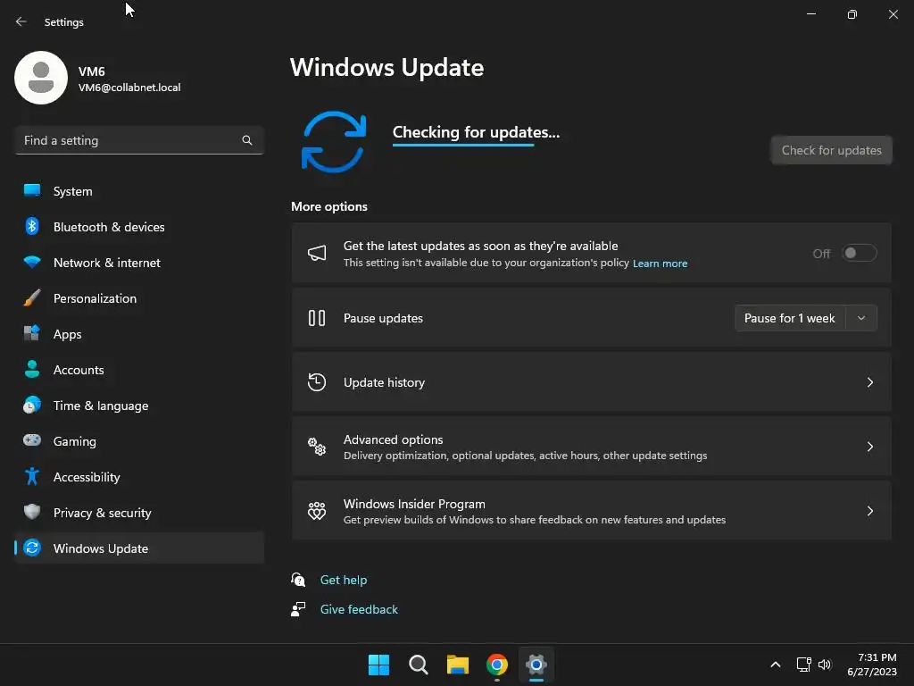The image size is (914, 686).
Task: Click the Personalization paintbrush icon
Action: click(32, 297)
